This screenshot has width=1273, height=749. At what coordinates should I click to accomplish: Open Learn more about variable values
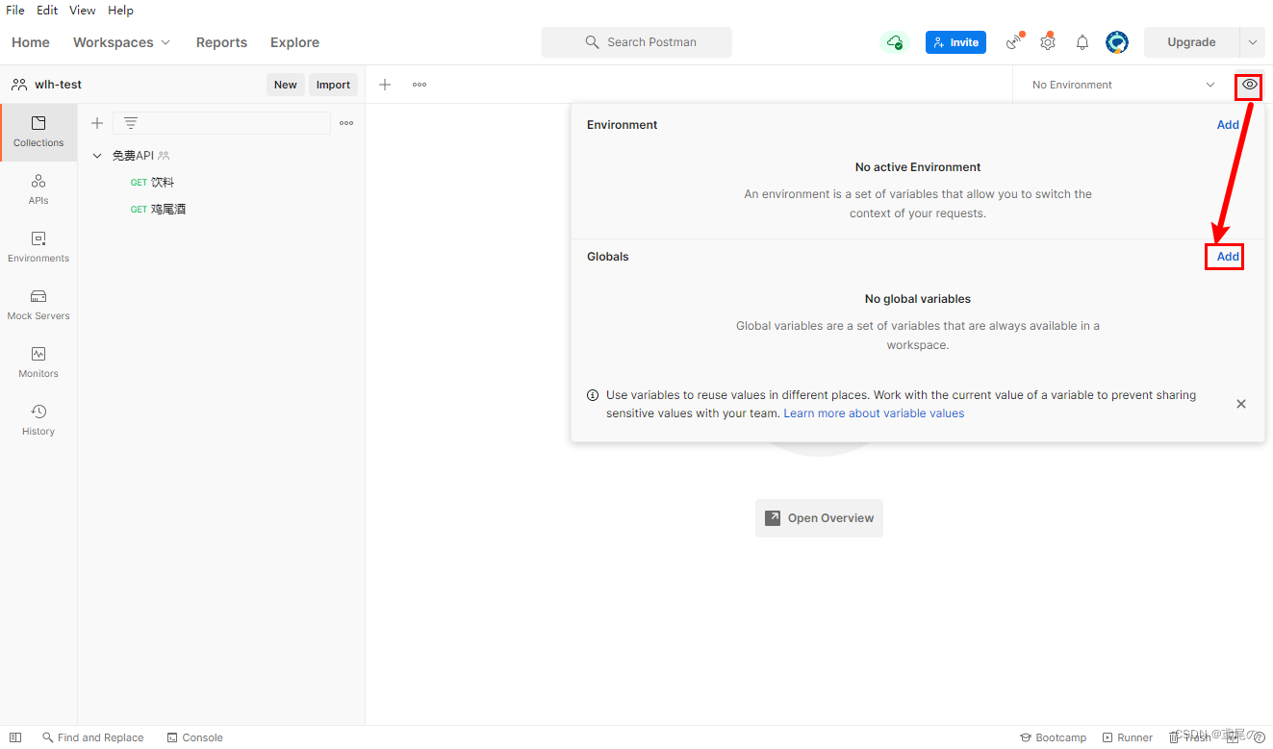[874, 413]
